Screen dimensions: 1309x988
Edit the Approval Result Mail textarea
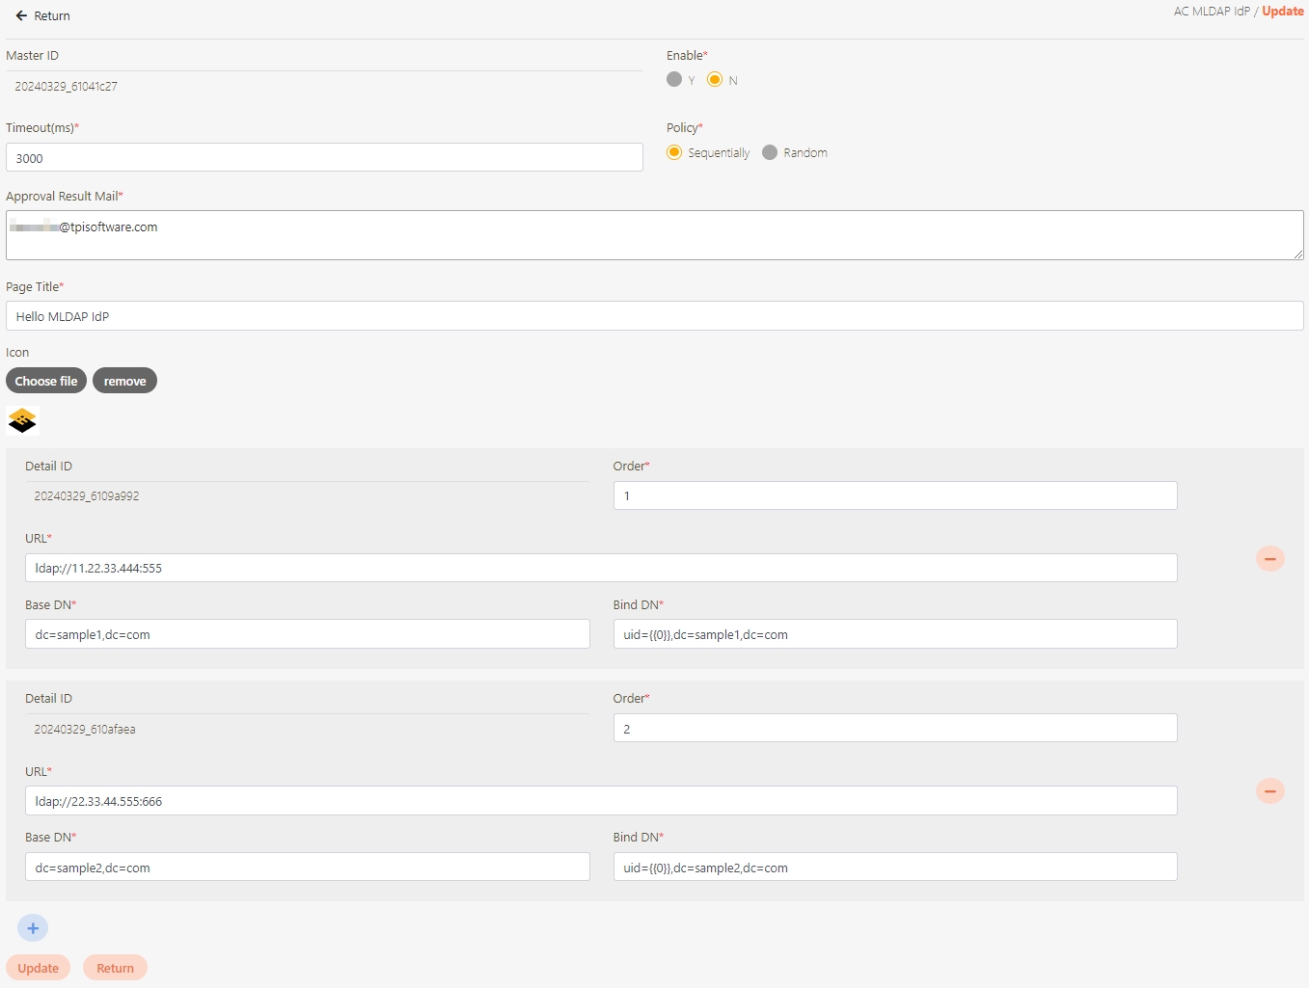(654, 236)
